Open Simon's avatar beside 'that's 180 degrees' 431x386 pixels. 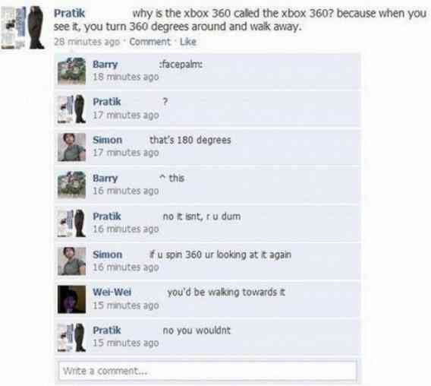pyautogui.click(x=72, y=147)
